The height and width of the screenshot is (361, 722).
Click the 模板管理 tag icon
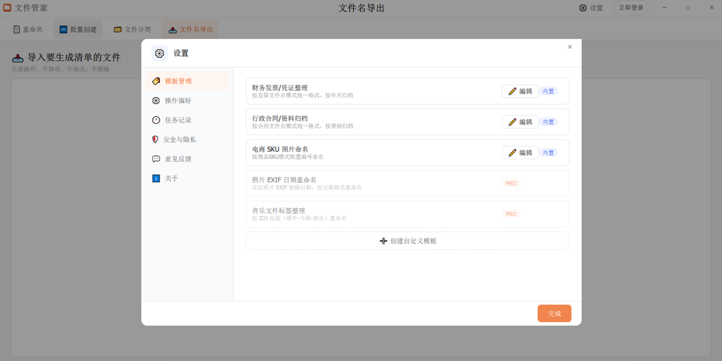click(156, 81)
